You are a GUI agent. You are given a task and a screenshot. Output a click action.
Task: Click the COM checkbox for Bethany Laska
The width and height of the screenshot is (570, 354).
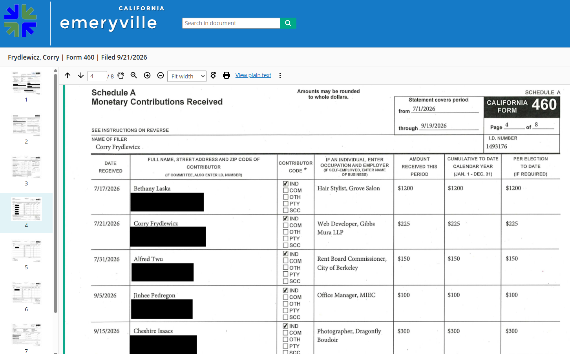pos(286,190)
